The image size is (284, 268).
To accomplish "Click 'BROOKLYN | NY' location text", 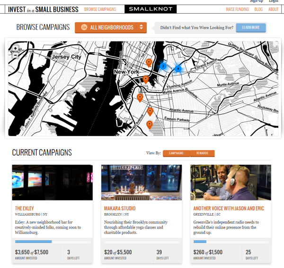I will coord(116,214).
